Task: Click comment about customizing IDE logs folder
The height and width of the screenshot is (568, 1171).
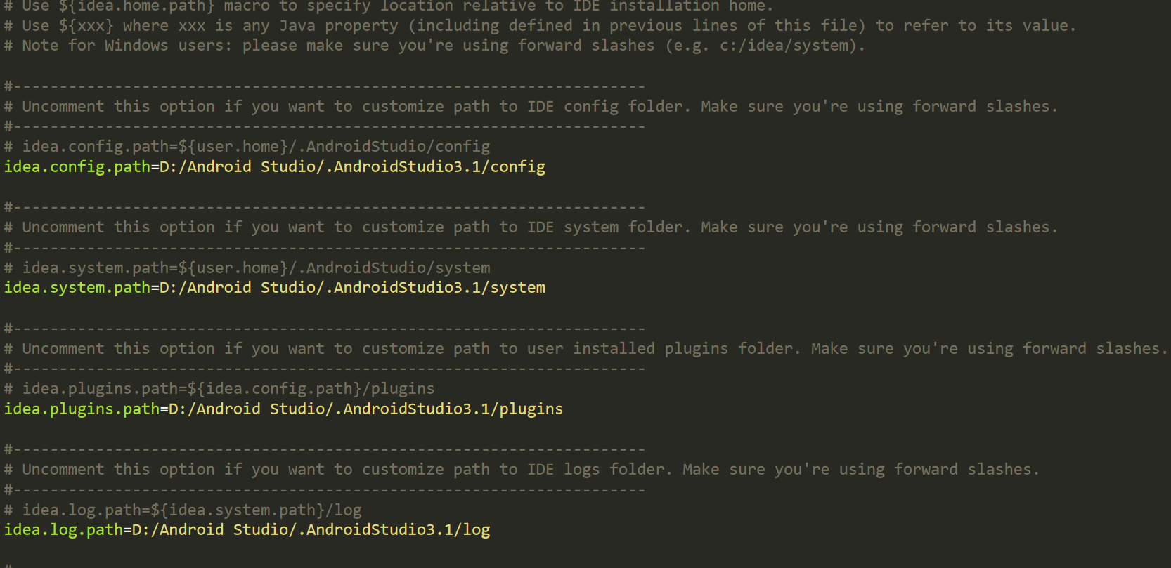Action: point(522,470)
